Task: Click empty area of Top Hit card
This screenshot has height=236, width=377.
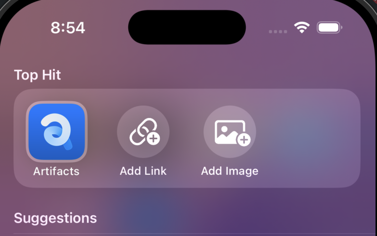Action: tap(310, 138)
